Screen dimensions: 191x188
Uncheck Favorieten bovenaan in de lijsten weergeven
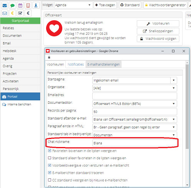(50, 150)
